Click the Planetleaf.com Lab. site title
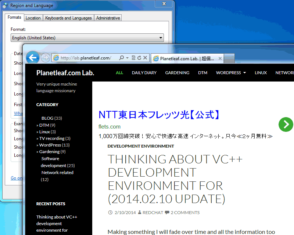 pos(65,73)
